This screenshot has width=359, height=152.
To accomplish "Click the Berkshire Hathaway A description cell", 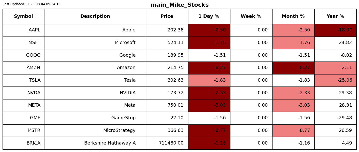I will (x=95, y=143).
